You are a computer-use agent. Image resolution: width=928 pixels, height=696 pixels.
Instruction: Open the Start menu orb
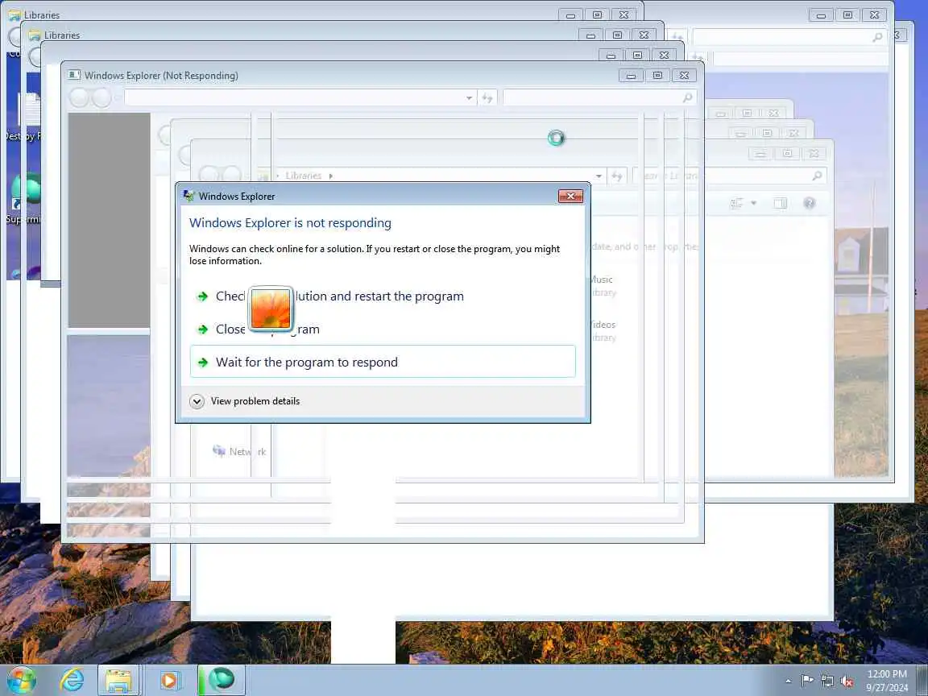coord(22,680)
